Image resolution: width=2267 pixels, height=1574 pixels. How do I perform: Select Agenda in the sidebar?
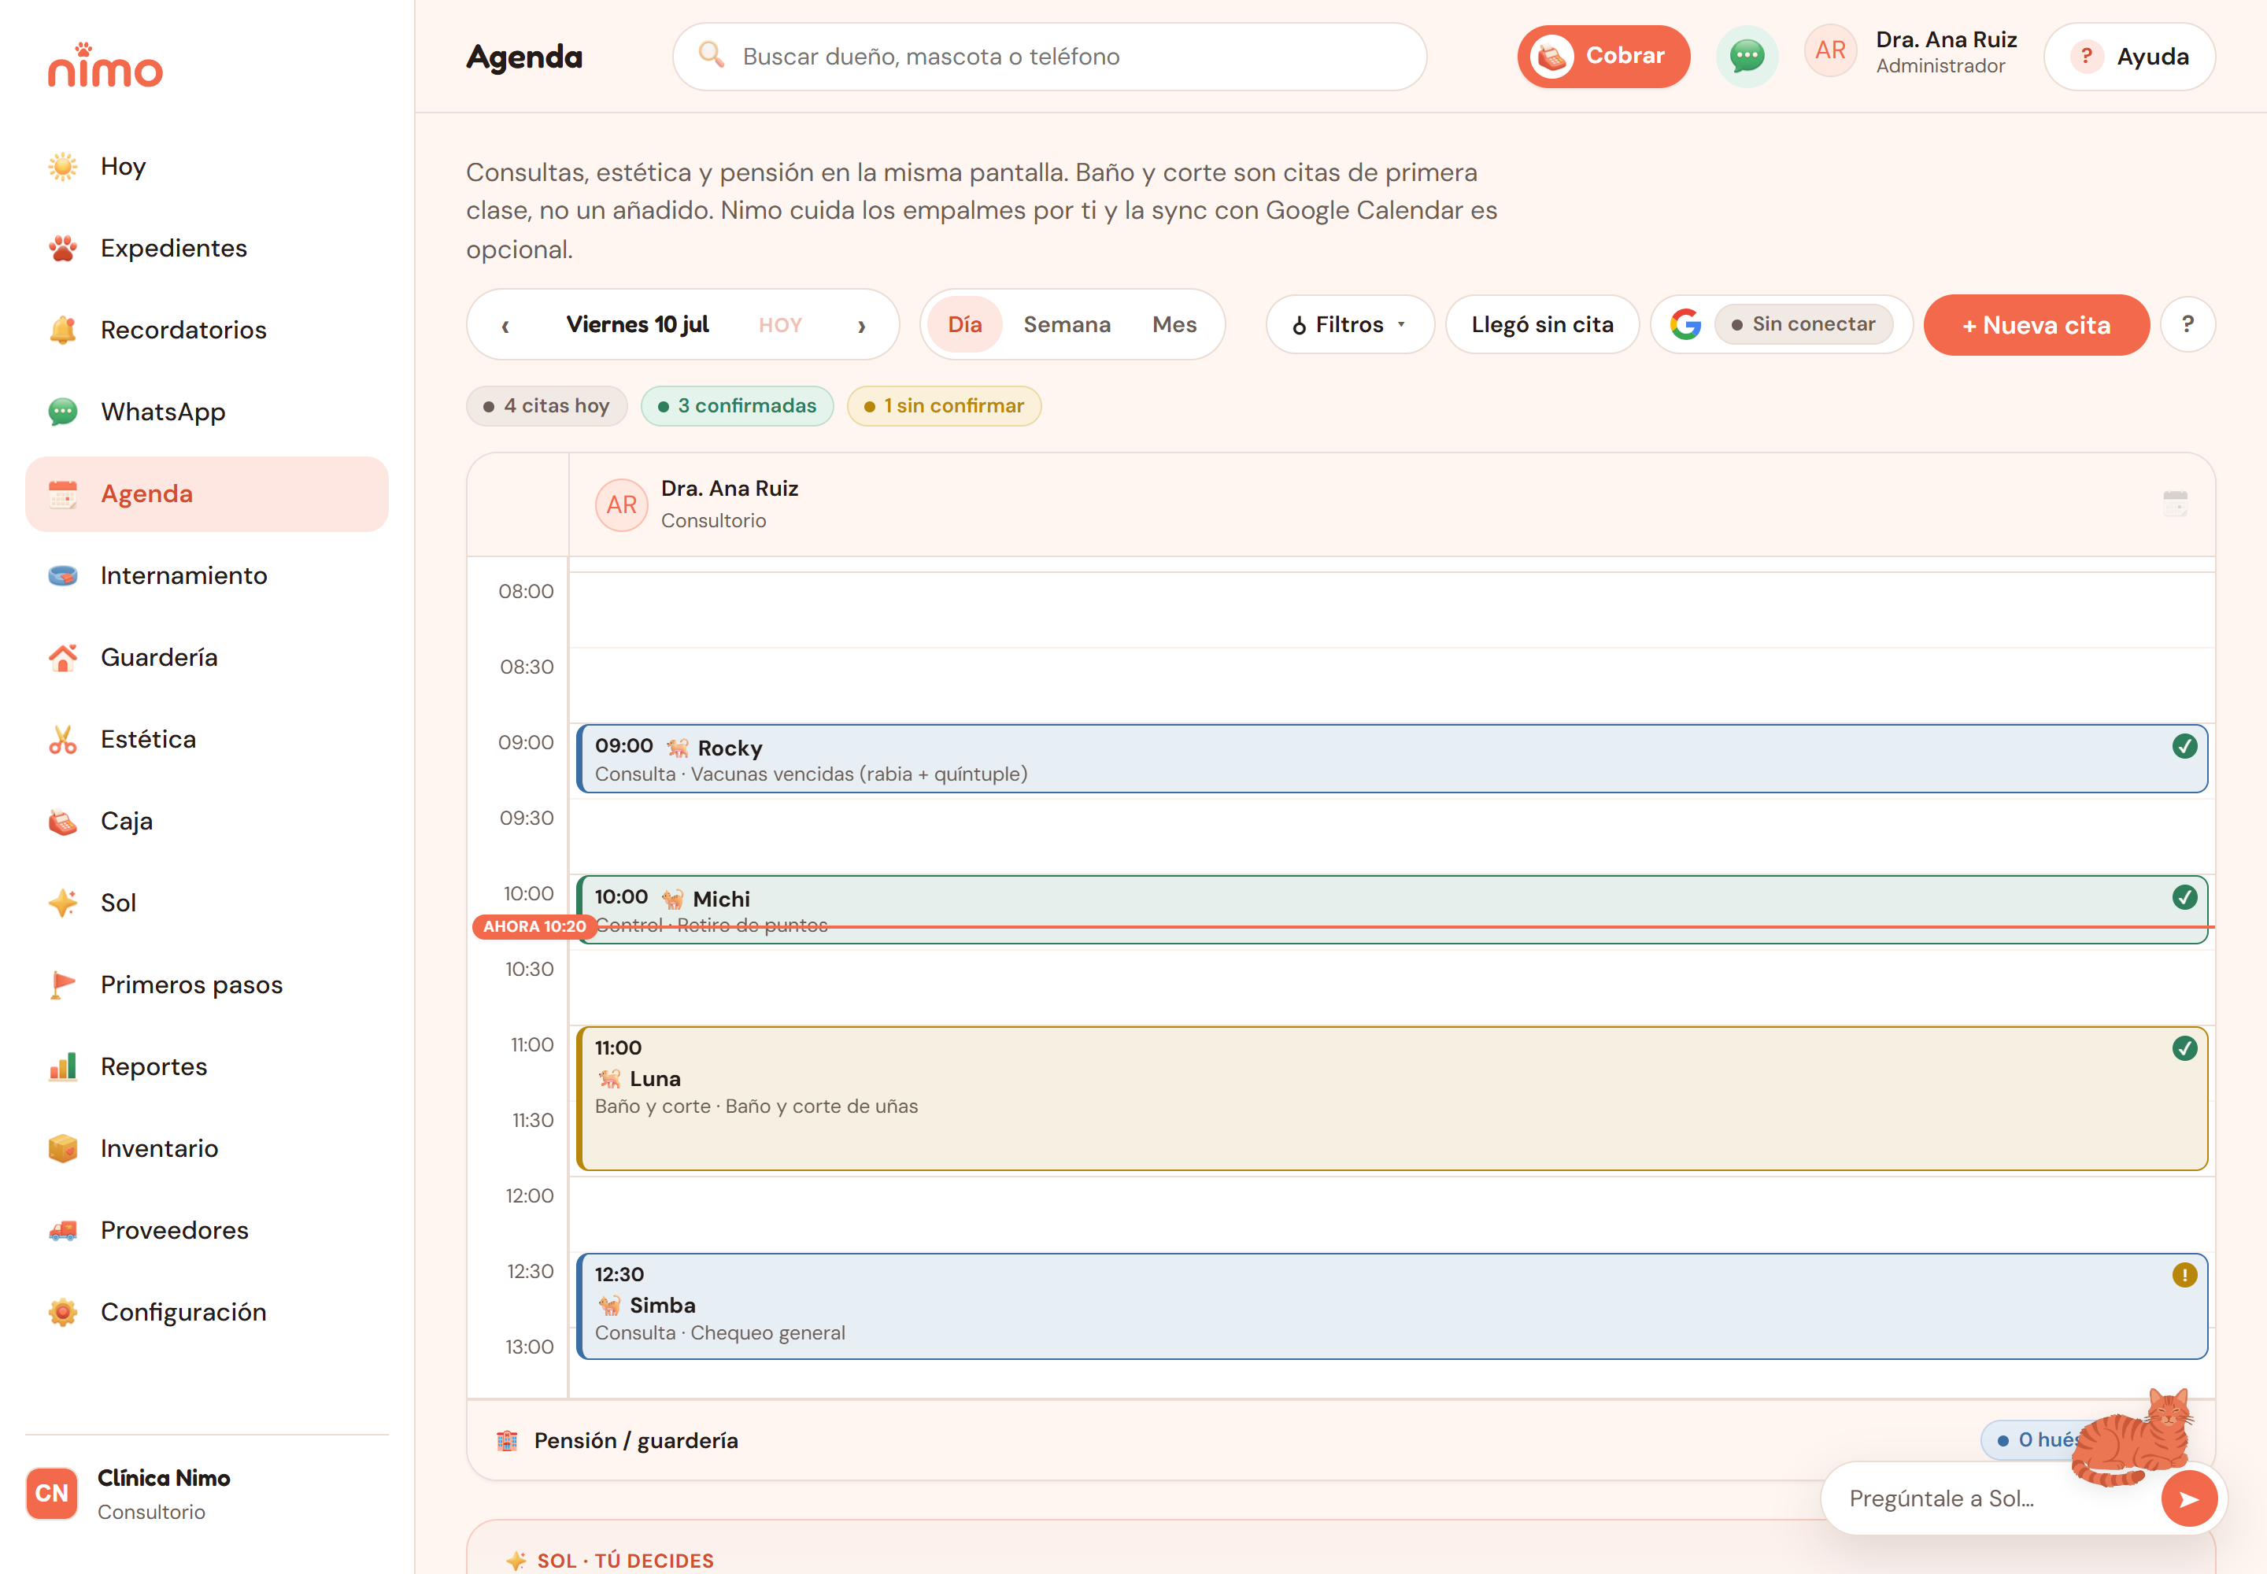(207, 494)
